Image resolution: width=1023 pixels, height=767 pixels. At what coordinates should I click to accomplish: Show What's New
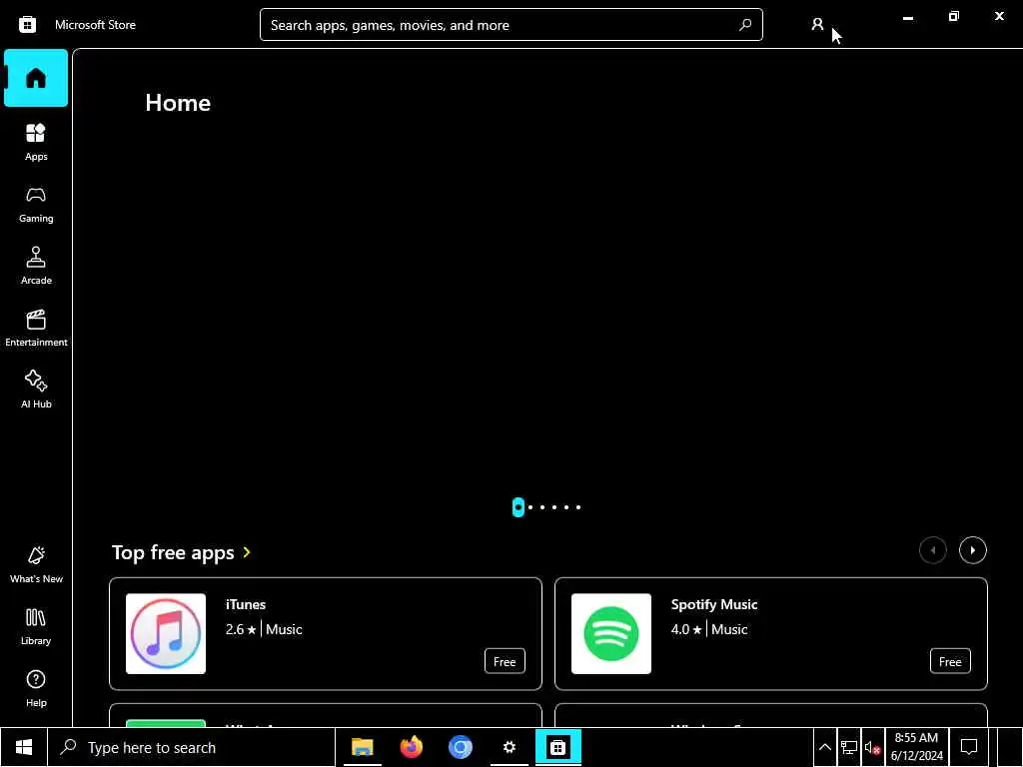click(36, 565)
